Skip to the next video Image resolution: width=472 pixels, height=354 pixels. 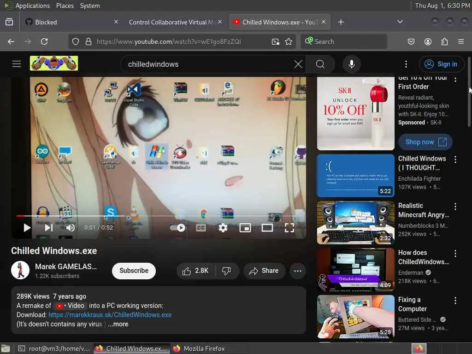pos(49,228)
